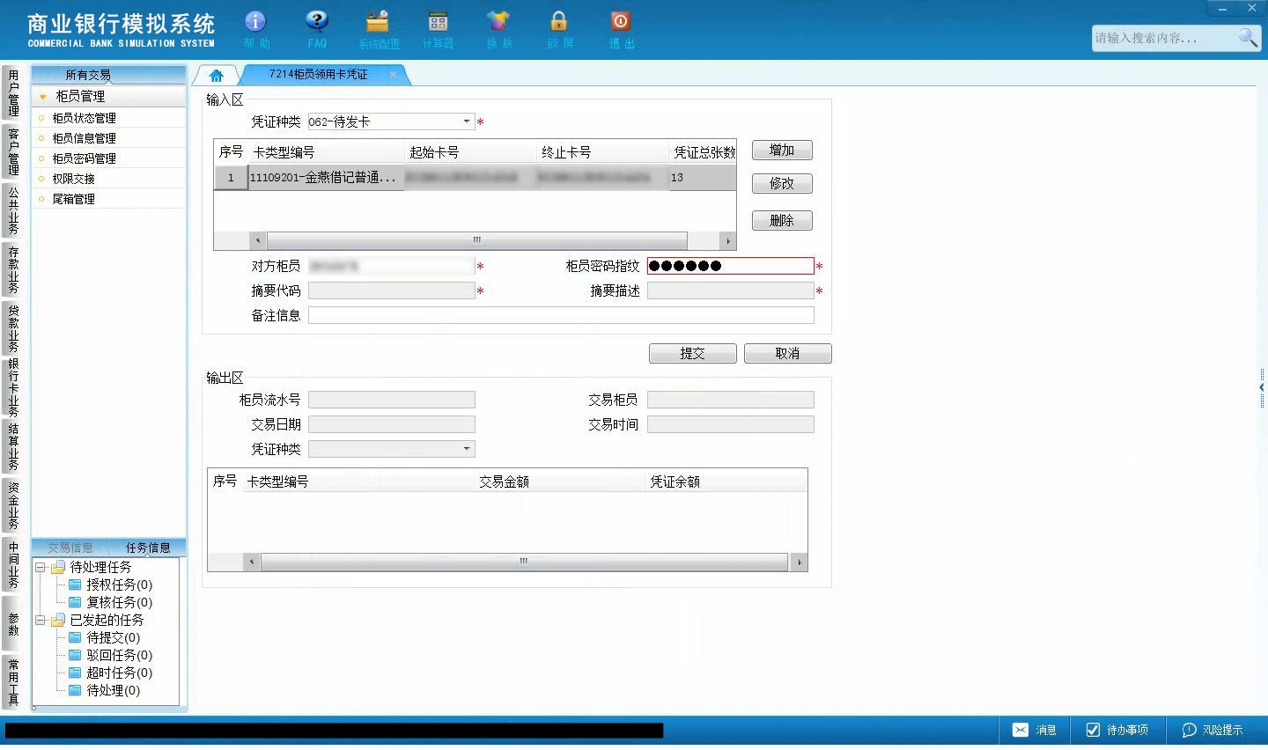Open 消息 messages in status bar
Viewport: 1268px width, 750px height.
coord(1034,730)
